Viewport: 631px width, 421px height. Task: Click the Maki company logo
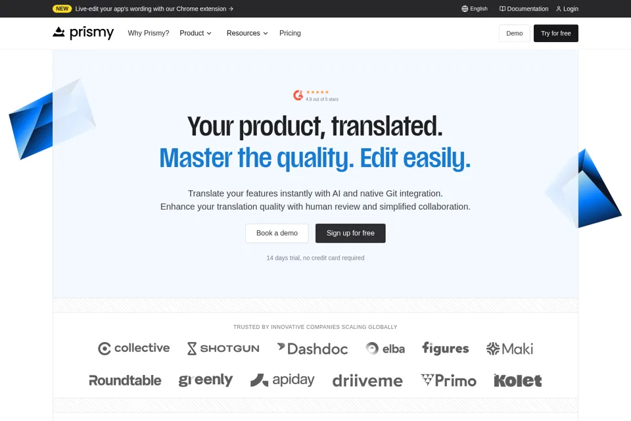(x=509, y=349)
